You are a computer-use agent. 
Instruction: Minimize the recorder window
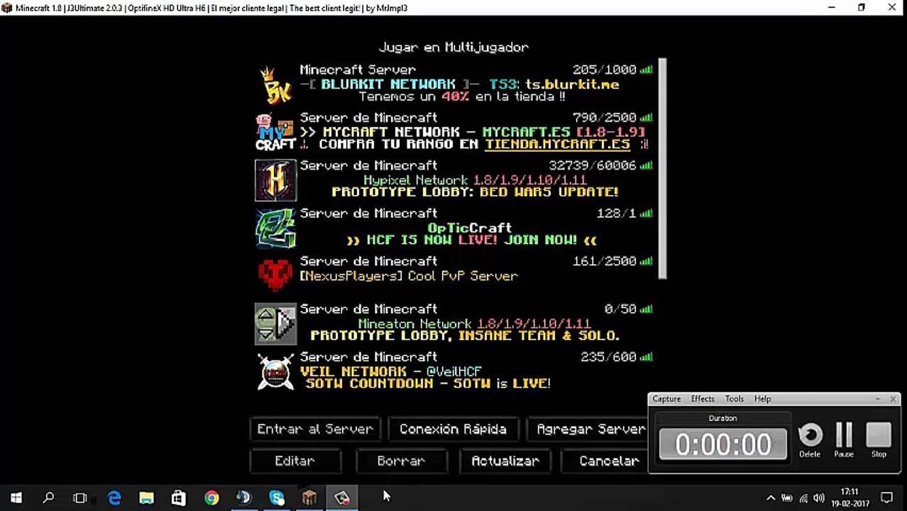pyautogui.click(x=878, y=399)
